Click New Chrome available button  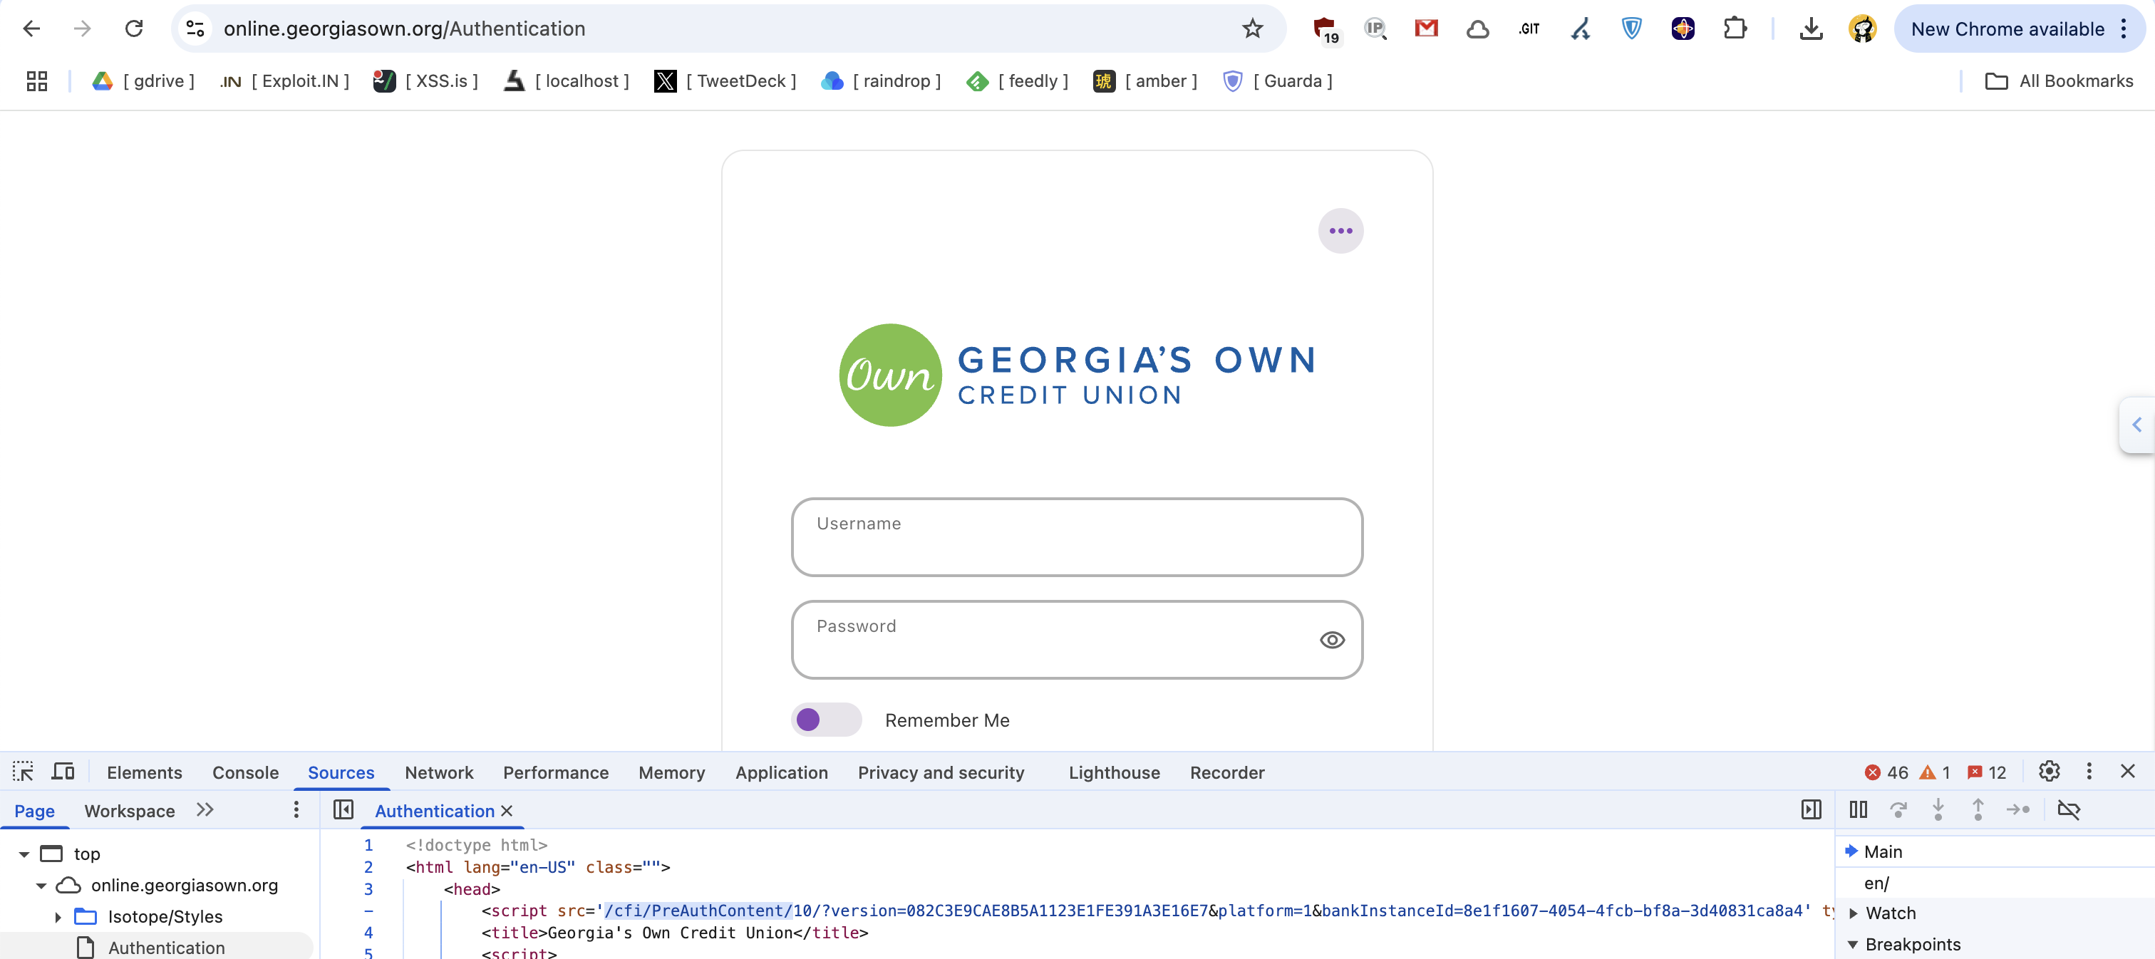pos(2007,28)
